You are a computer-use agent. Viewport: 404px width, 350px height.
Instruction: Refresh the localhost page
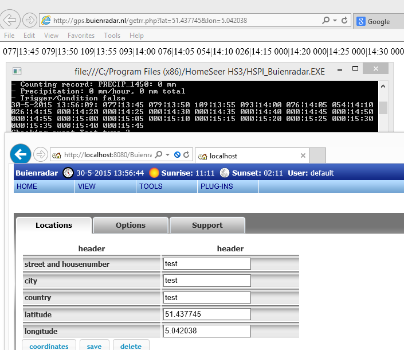pos(186,154)
